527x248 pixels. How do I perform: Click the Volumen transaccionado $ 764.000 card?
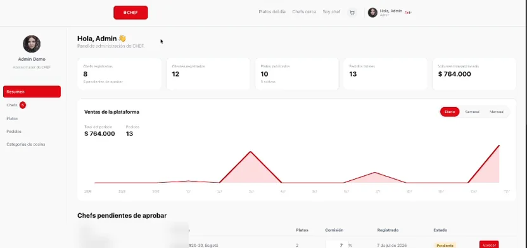(x=474, y=74)
